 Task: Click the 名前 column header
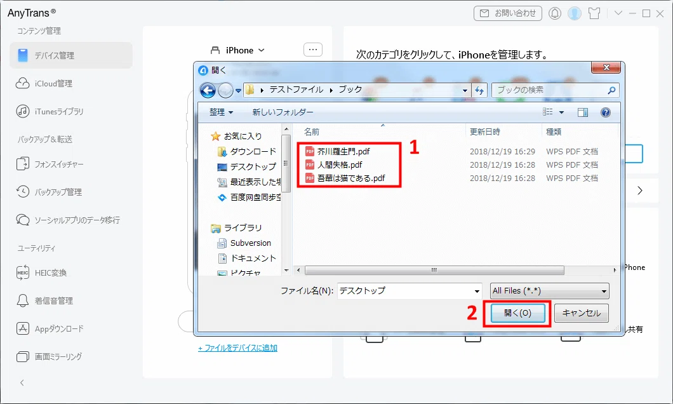(312, 131)
